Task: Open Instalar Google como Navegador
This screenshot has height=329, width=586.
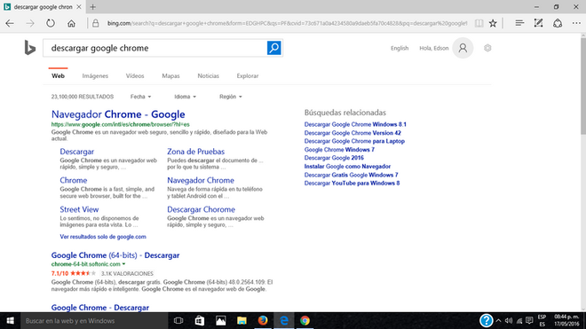Action: point(347,167)
